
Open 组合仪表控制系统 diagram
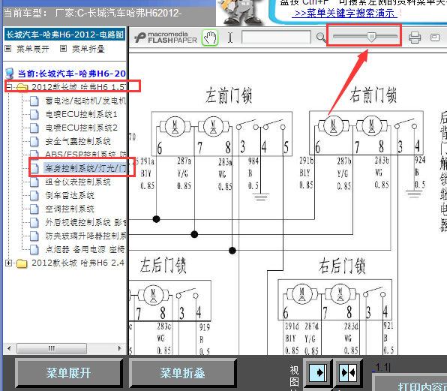click(78, 182)
